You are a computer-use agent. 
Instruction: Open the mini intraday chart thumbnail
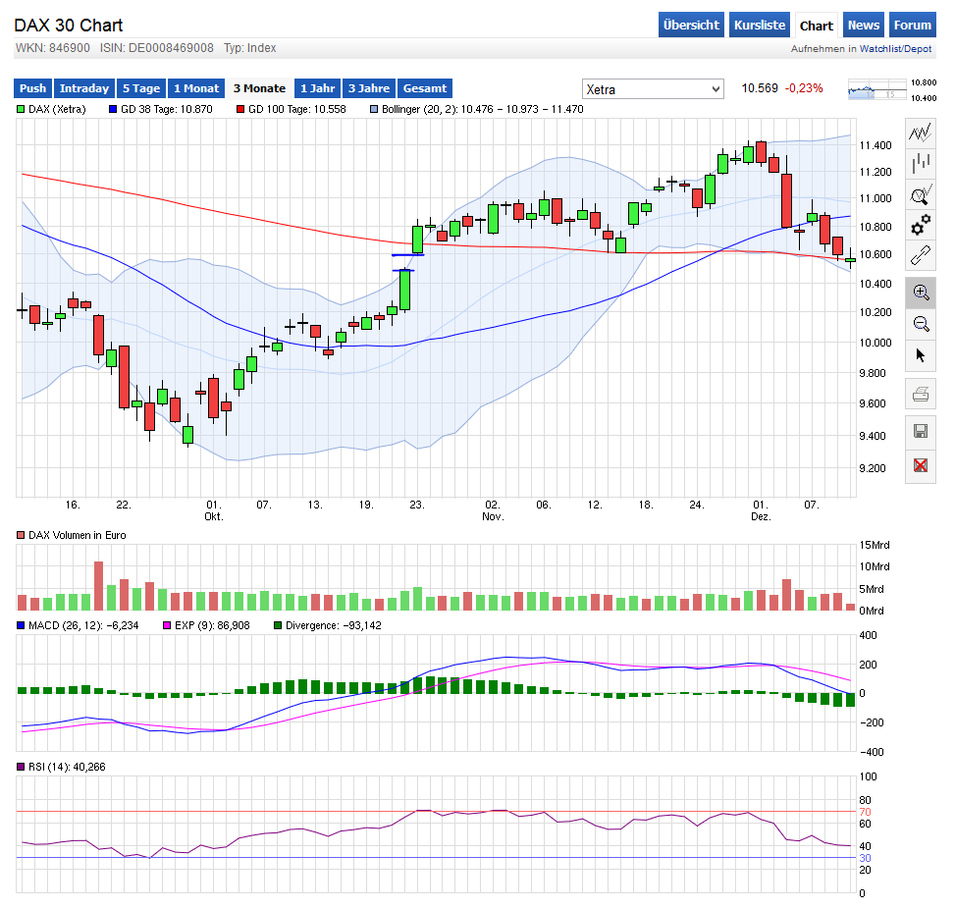(x=877, y=90)
